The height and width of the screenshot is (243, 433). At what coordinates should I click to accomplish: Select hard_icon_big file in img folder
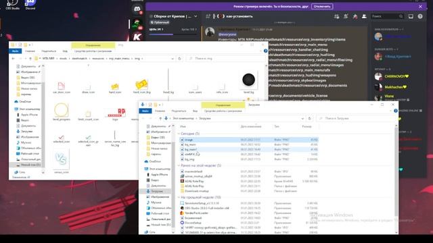click(141, 86)
